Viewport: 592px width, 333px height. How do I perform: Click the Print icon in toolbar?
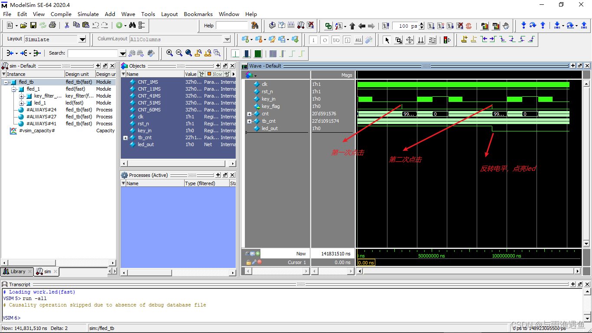pos(52,26)
